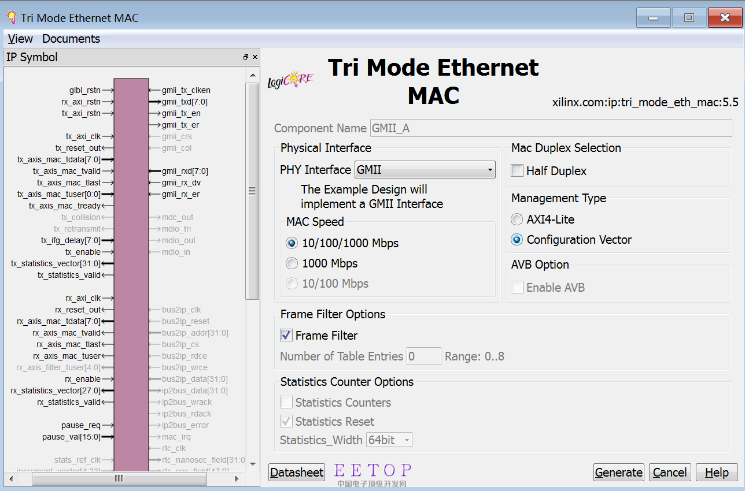Click the rx_statistics_vector[27:0] port label
This screenshot has height=491, width=745.
click(x=56, y=390)
